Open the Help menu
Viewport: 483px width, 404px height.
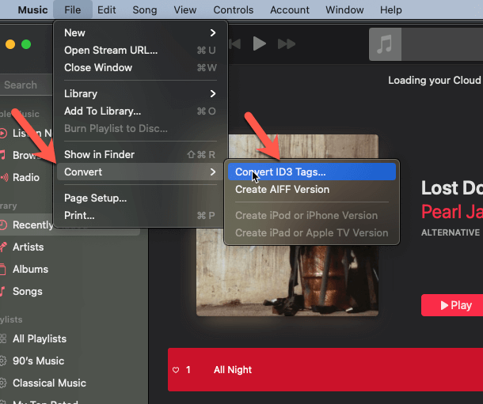pyautogui.click(x=390, y=9)
